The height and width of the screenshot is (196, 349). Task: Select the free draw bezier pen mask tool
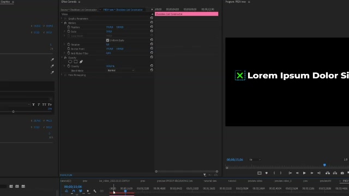(81, 62)
